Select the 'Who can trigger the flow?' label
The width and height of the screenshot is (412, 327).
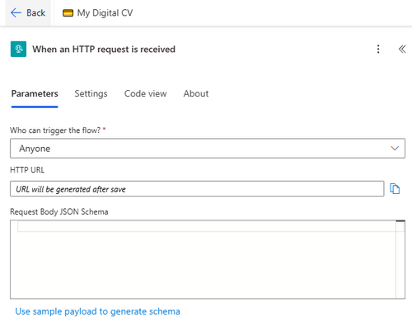coord(55,130)
